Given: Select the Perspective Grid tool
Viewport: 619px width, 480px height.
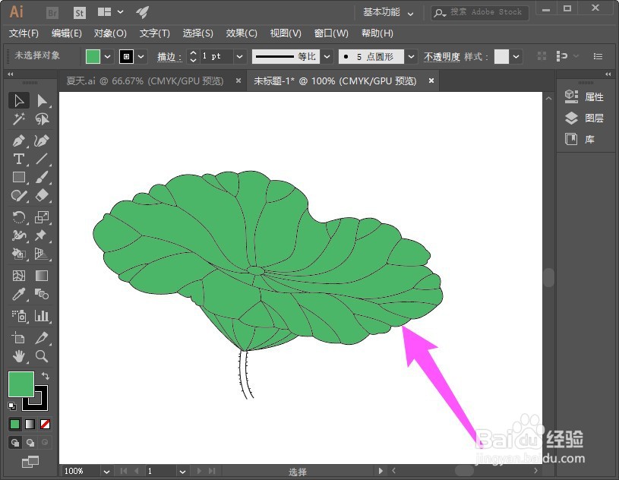Looking at the screenshot, I should click(x=42, y=254).
